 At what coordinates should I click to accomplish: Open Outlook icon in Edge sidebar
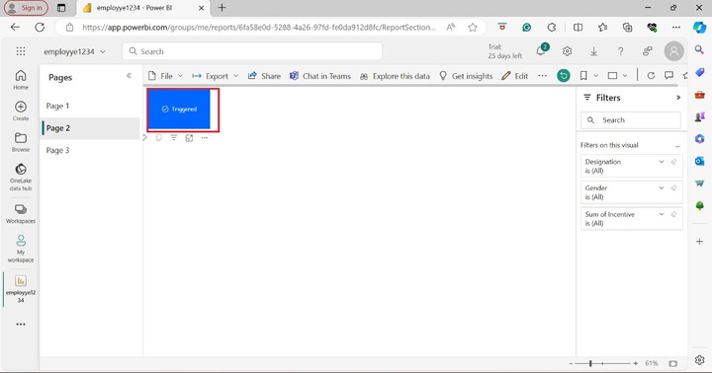(699, 161)
